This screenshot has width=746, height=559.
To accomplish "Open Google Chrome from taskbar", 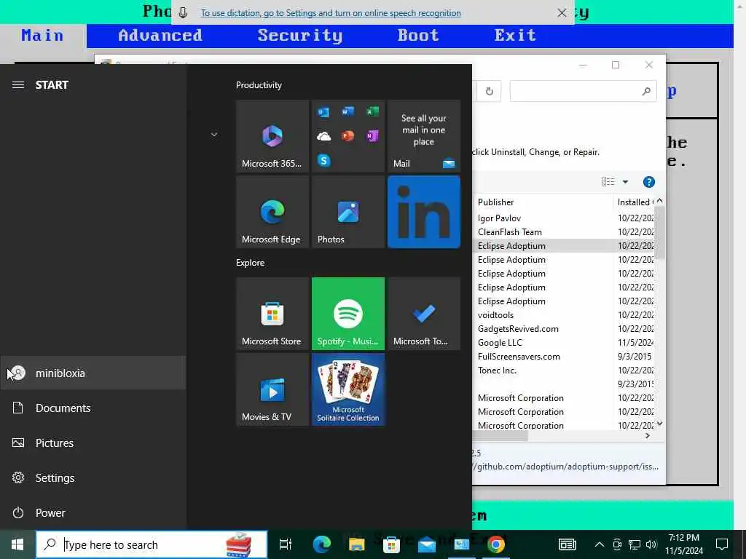I will click(495, 544).
